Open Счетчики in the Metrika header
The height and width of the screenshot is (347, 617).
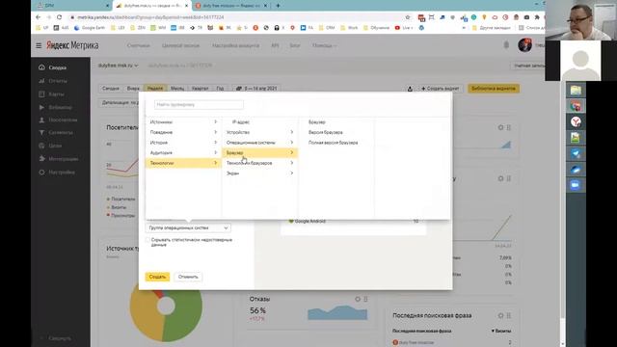coord(138,45)
